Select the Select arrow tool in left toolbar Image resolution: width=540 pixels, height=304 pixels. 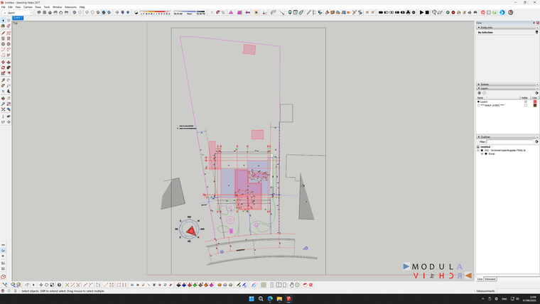3,21
